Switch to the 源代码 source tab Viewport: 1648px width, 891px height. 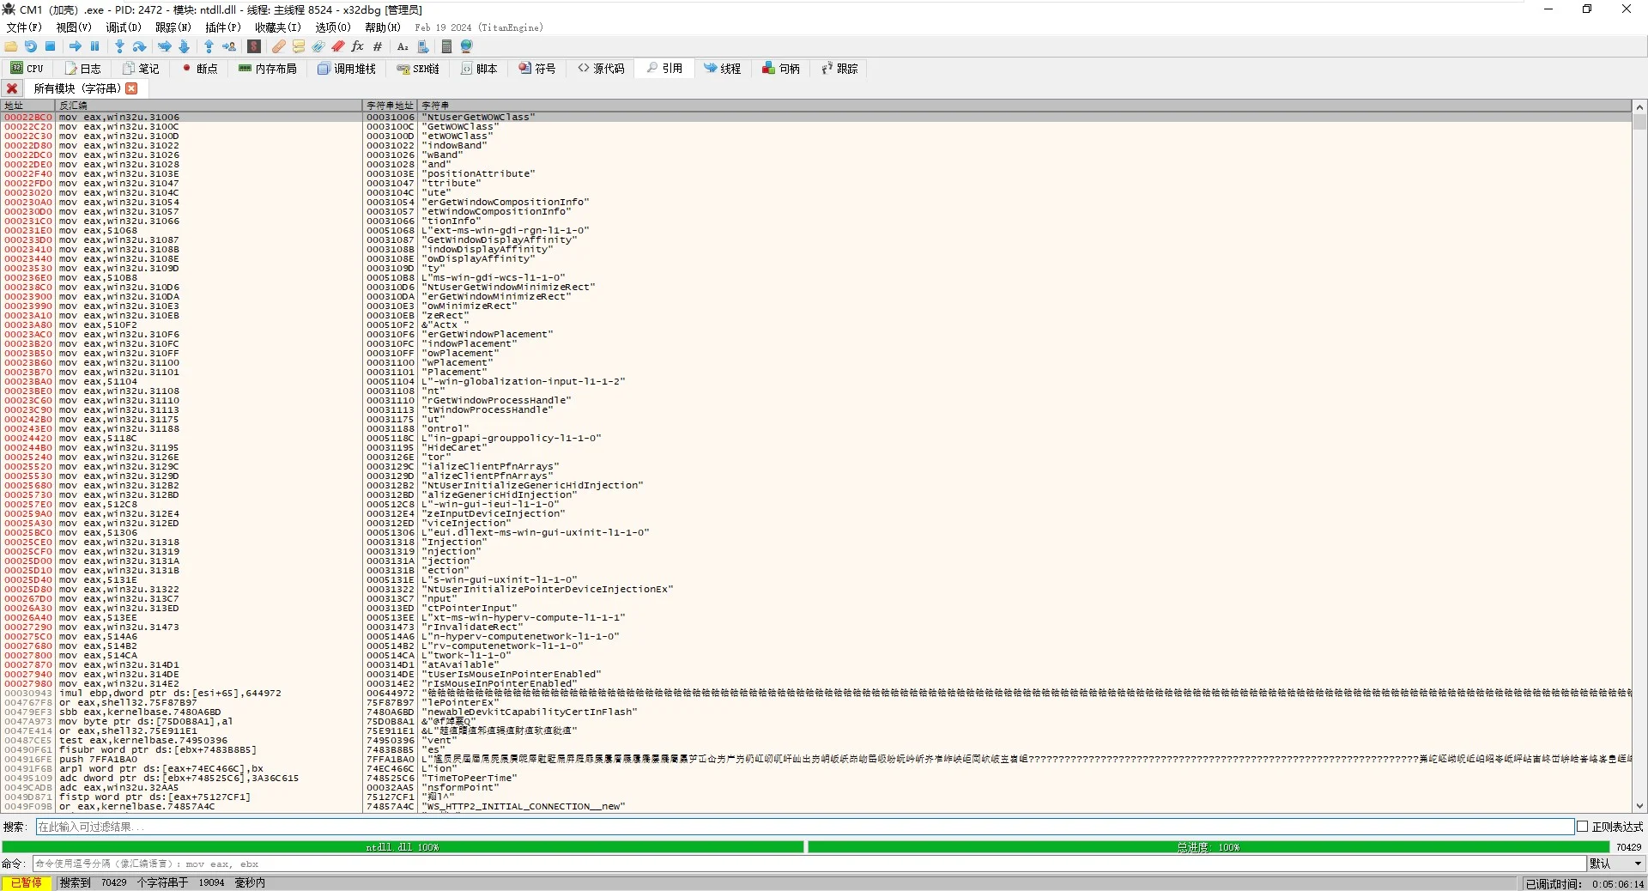[x=601, y=69]
